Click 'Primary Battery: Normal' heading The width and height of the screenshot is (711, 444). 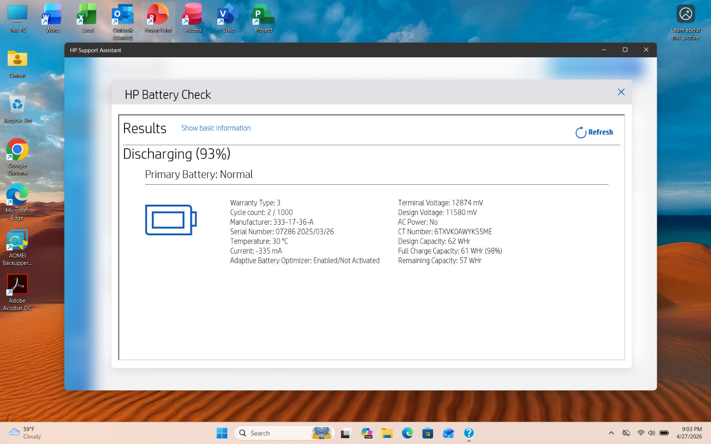199,174
